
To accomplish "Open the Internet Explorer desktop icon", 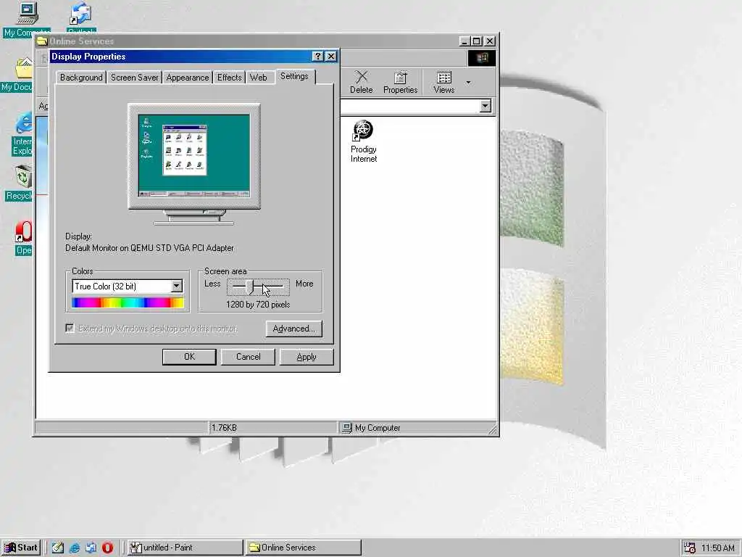I will (24, 124).
